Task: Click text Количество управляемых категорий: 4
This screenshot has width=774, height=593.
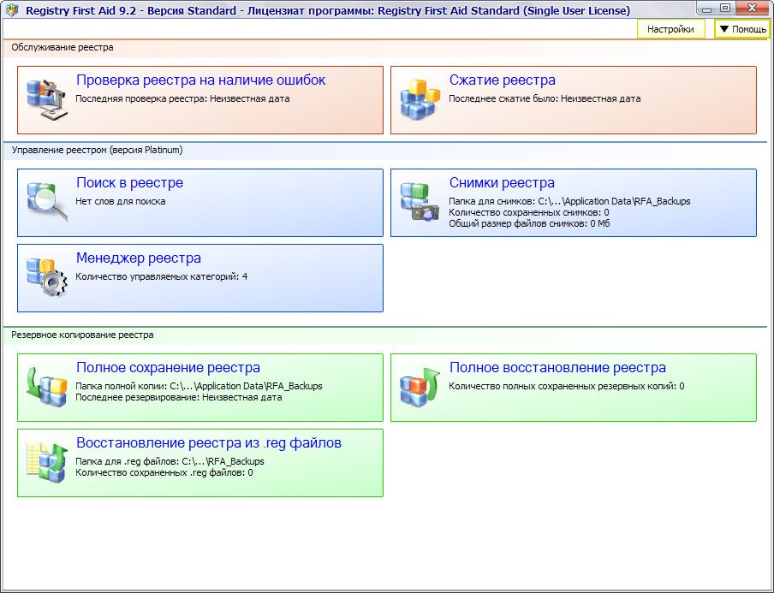Action: [162, 276]
